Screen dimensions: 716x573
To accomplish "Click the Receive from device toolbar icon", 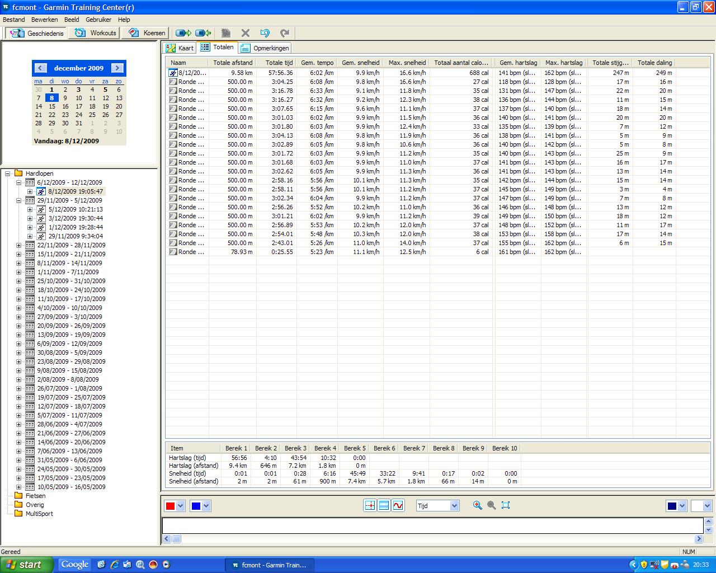I will pos(204,33).
